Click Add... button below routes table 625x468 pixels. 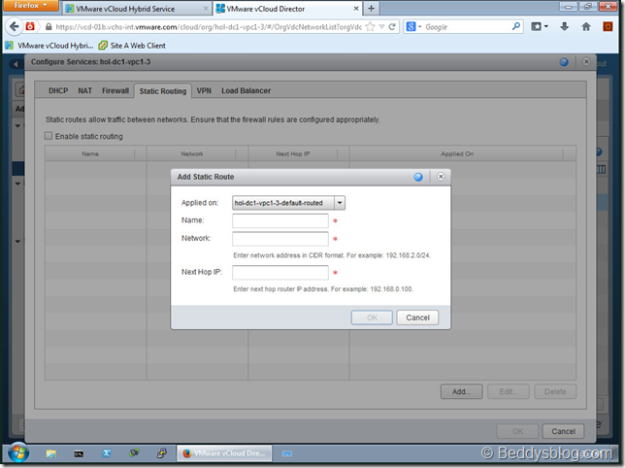(461, 391)
